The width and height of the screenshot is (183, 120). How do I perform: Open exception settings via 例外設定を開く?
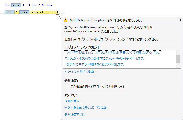click(75, 115)
